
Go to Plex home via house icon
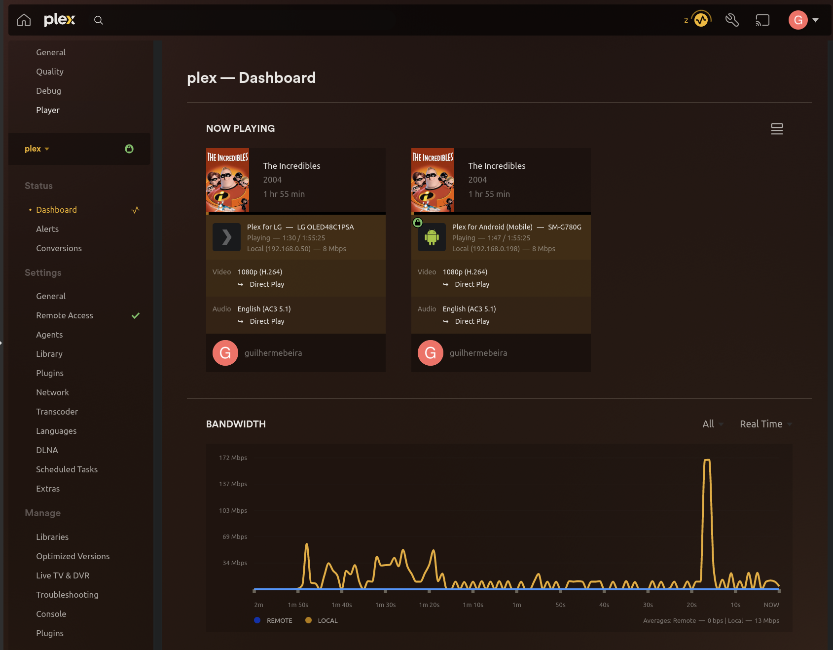[24, 20]
